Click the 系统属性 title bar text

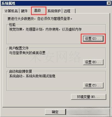point(8,3)
